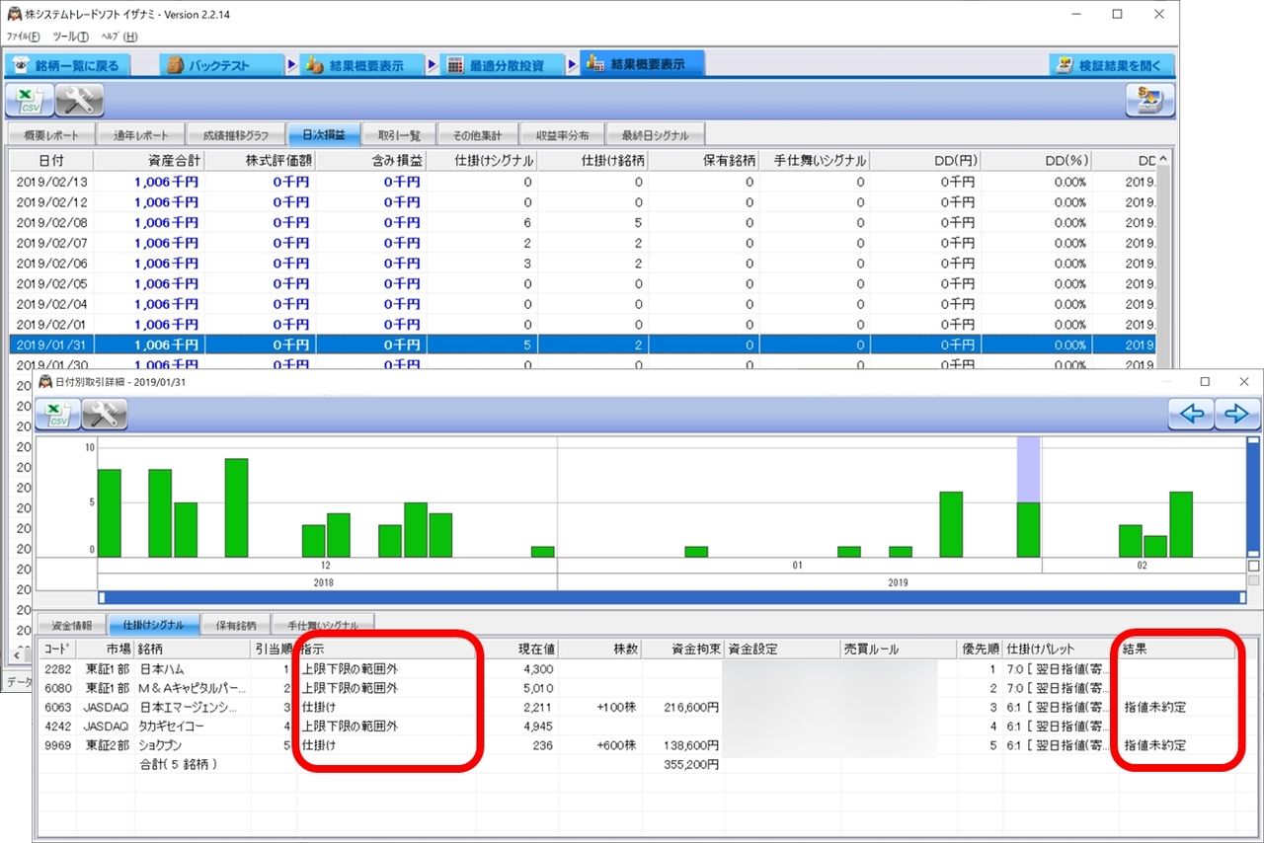
Task: Select the 日次損益 tab
Action: [324, 135]
